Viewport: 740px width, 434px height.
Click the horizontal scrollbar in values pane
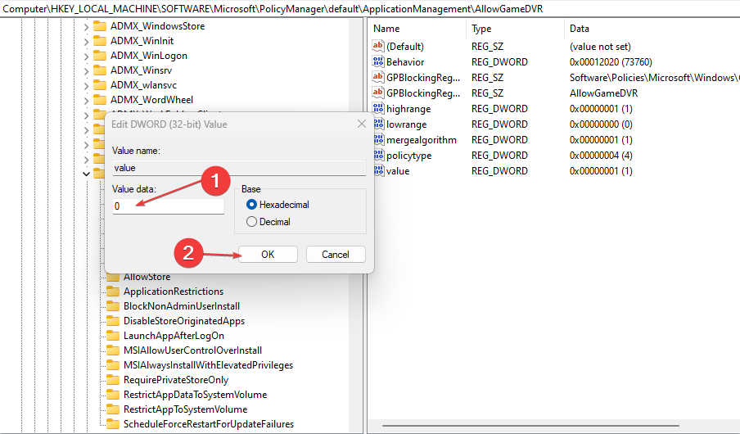click(530, 426)
